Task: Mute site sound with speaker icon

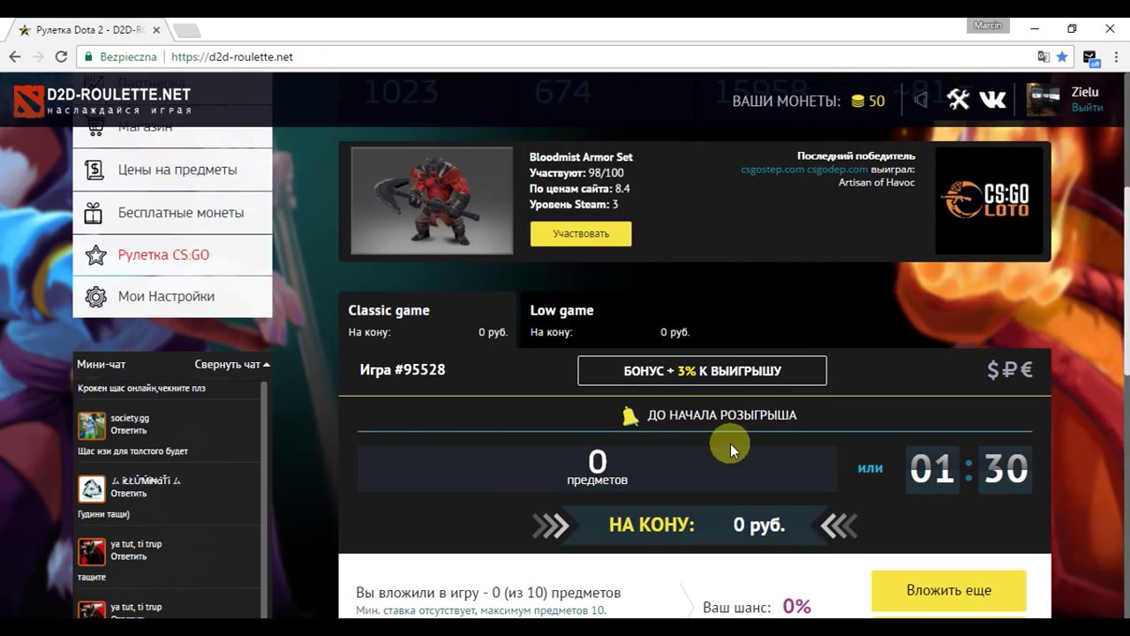Action: click(x=921, y=101)
